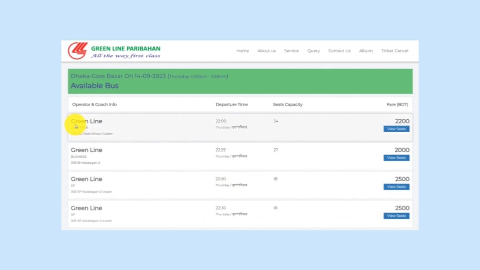Screen dimensions: 480x270
Task: View seats for Kalabagan-2-Lower SP bus
Action: click(396, 216)
